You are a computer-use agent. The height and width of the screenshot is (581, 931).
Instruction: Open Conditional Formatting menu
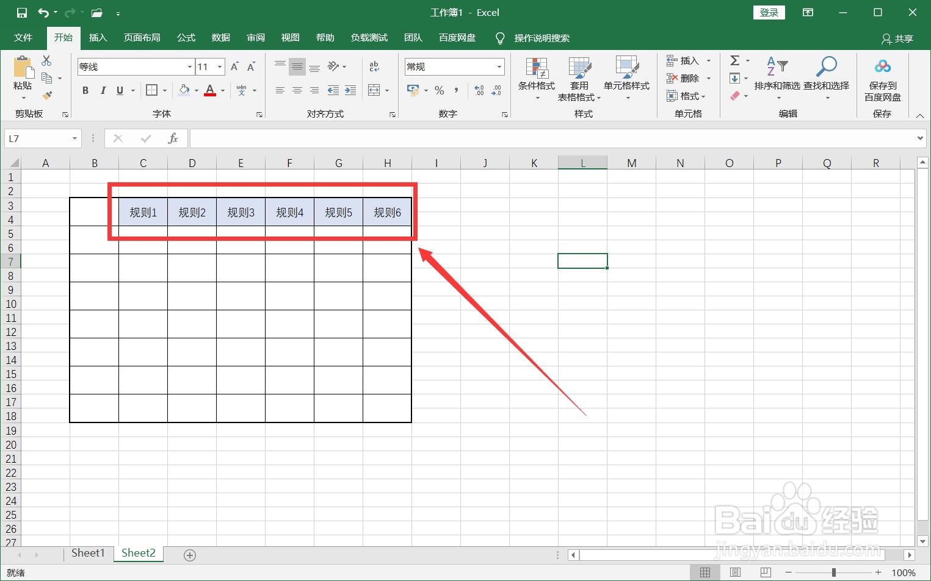point(537,79)
